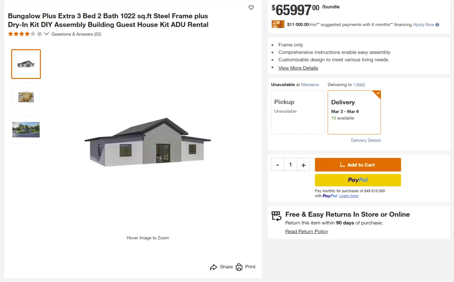Increase quantity with plus button
This screenshot has height=282, width=454.
tap(303, 165)
